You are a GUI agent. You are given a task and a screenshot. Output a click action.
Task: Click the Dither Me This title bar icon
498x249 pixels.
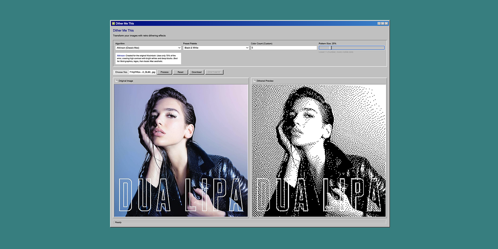pos(113,23)
